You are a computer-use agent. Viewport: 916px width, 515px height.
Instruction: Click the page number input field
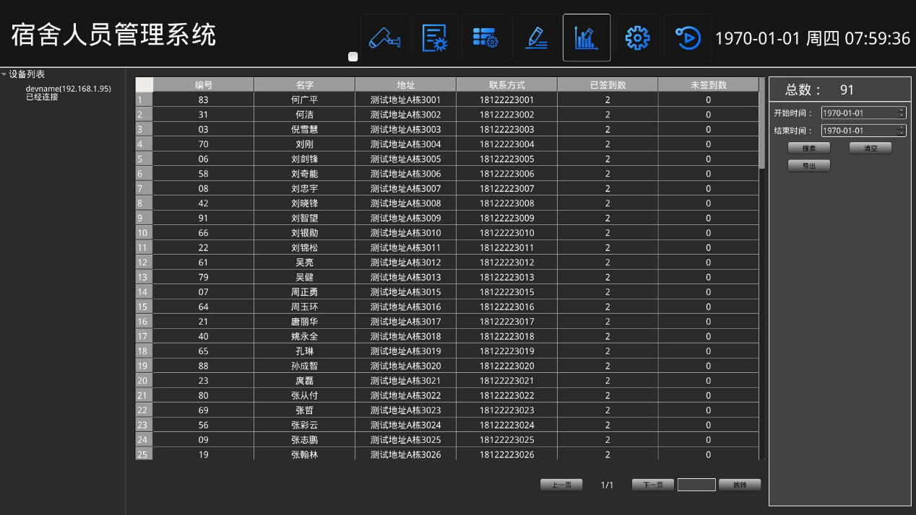pos(696,485)
